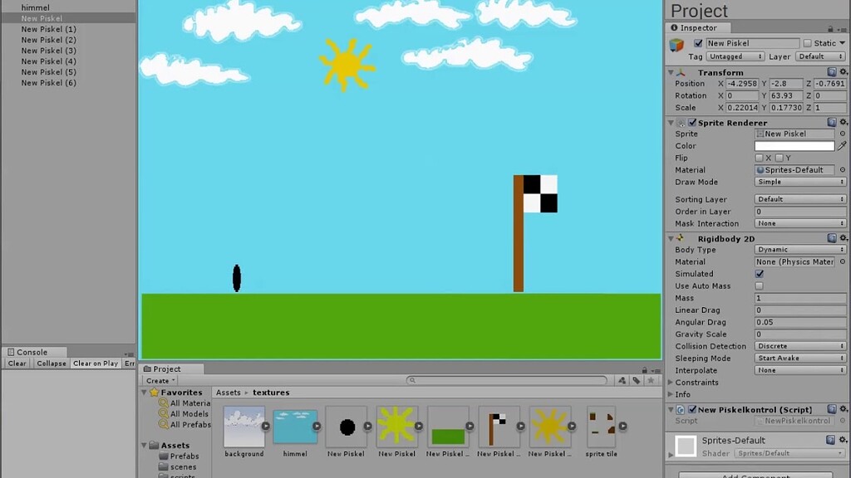
Task: Click the Collapse button in Console
Action: point(51,363)
